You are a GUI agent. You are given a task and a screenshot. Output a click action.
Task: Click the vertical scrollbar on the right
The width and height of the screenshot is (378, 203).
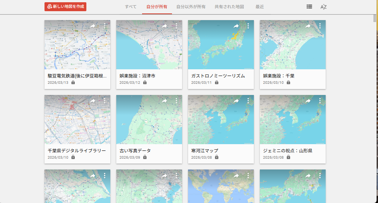375,18
